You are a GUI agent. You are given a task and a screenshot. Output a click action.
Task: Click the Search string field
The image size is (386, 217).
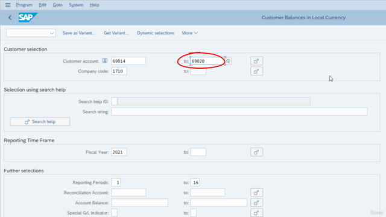239,112
